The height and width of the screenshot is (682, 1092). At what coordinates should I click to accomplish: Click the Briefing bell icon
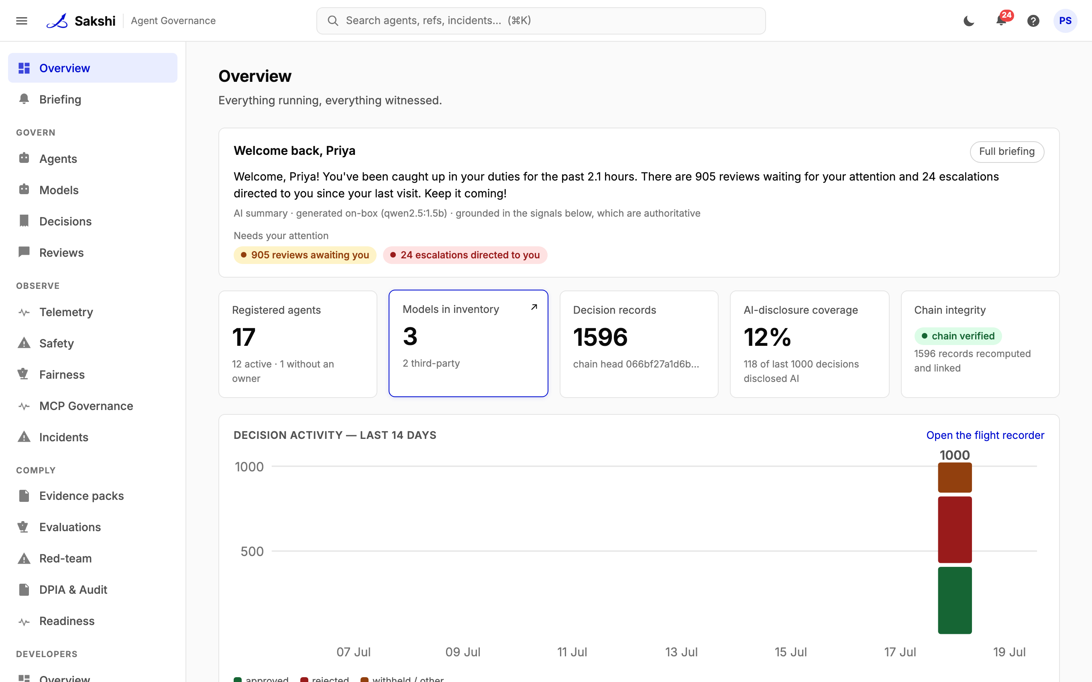(24, 99)
